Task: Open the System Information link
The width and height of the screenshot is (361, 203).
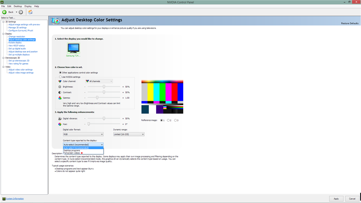Action: 15,199
